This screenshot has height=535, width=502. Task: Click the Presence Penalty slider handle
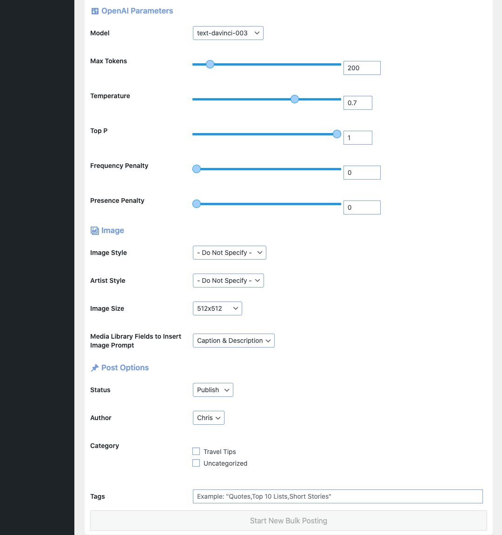pyautogui.click(x=197, y=204)
